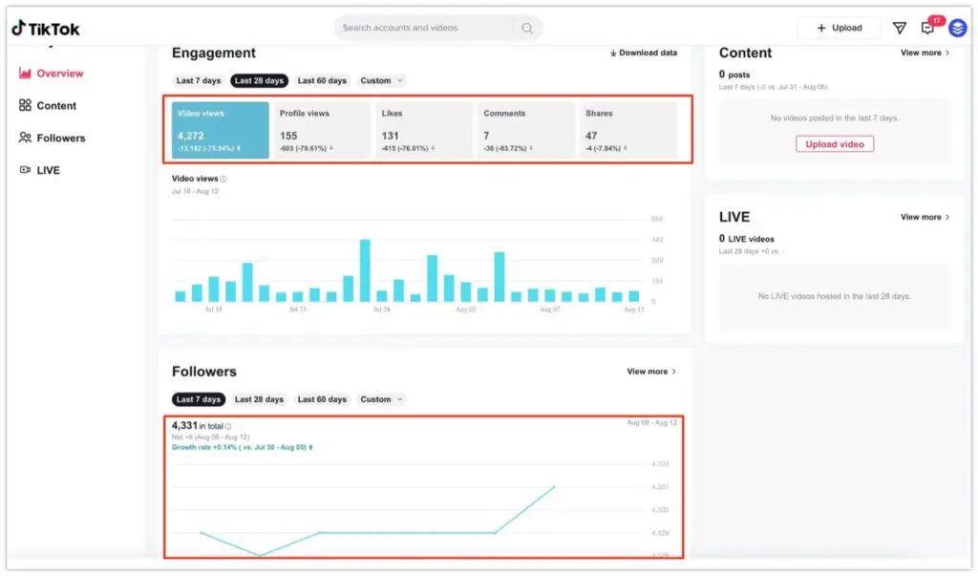Viewport: 978px width, 576px height.
Task: Click the TikTok logo
Action: point(46,29)
